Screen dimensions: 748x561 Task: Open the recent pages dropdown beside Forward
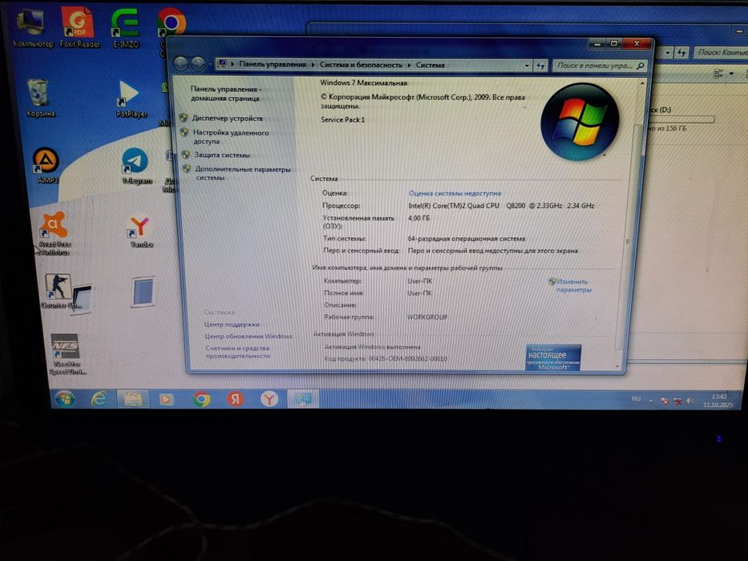pyautogui.click(x=210, y=64)
